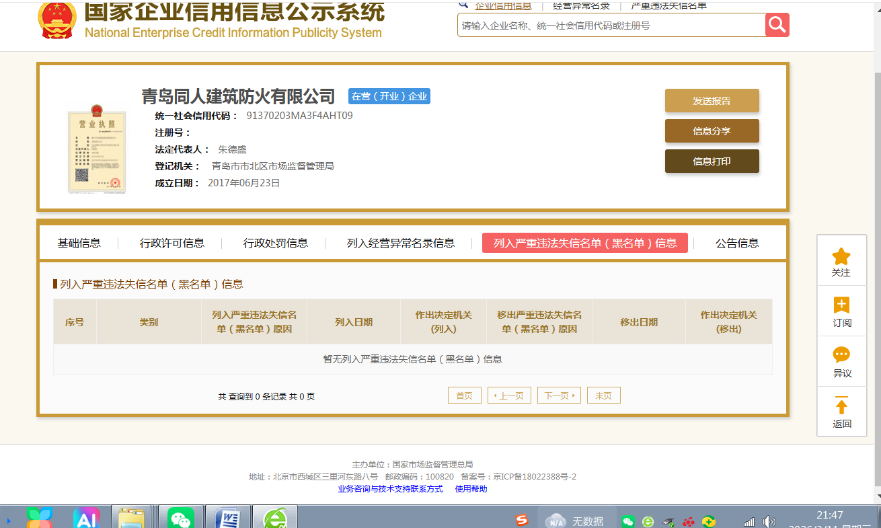Switch to the 公告信息 tab
Image resolution: width=881 pixels, height=528 pixels.
coord(737,243)
